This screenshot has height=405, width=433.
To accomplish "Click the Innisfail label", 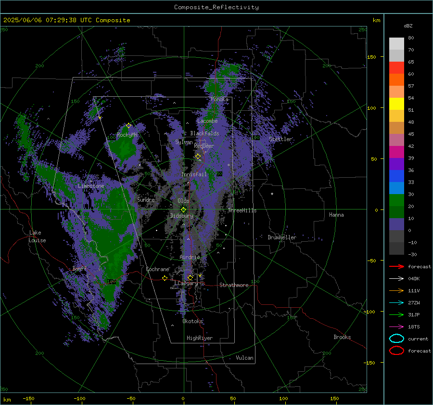I will [194, 174].
